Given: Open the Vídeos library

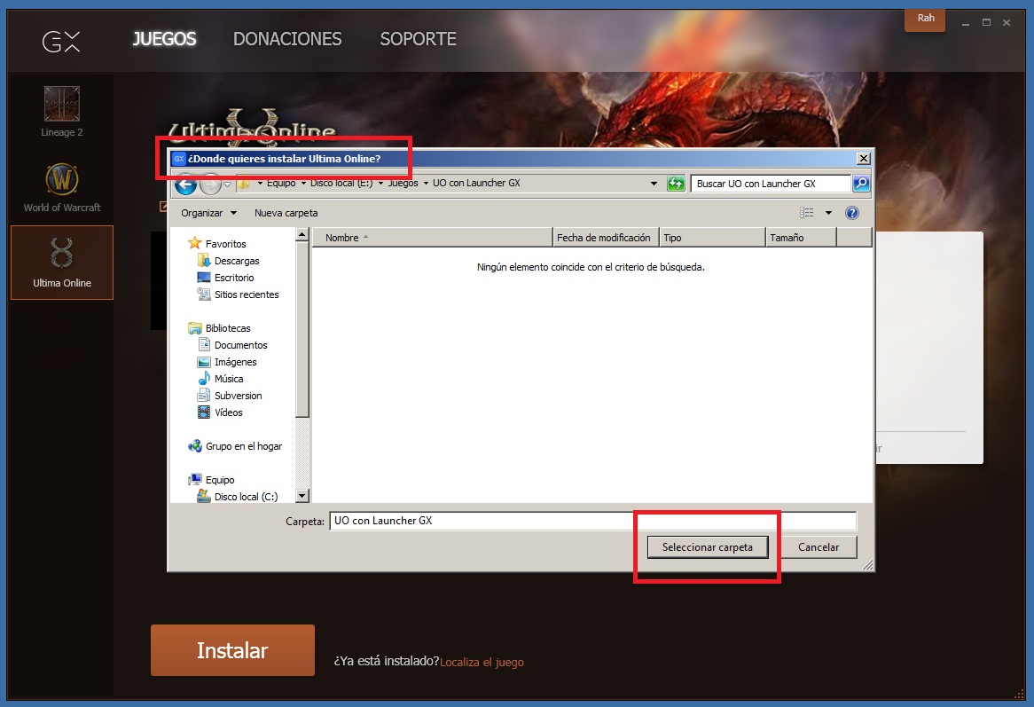Looking at the screenshot, I should click(228, 412).
